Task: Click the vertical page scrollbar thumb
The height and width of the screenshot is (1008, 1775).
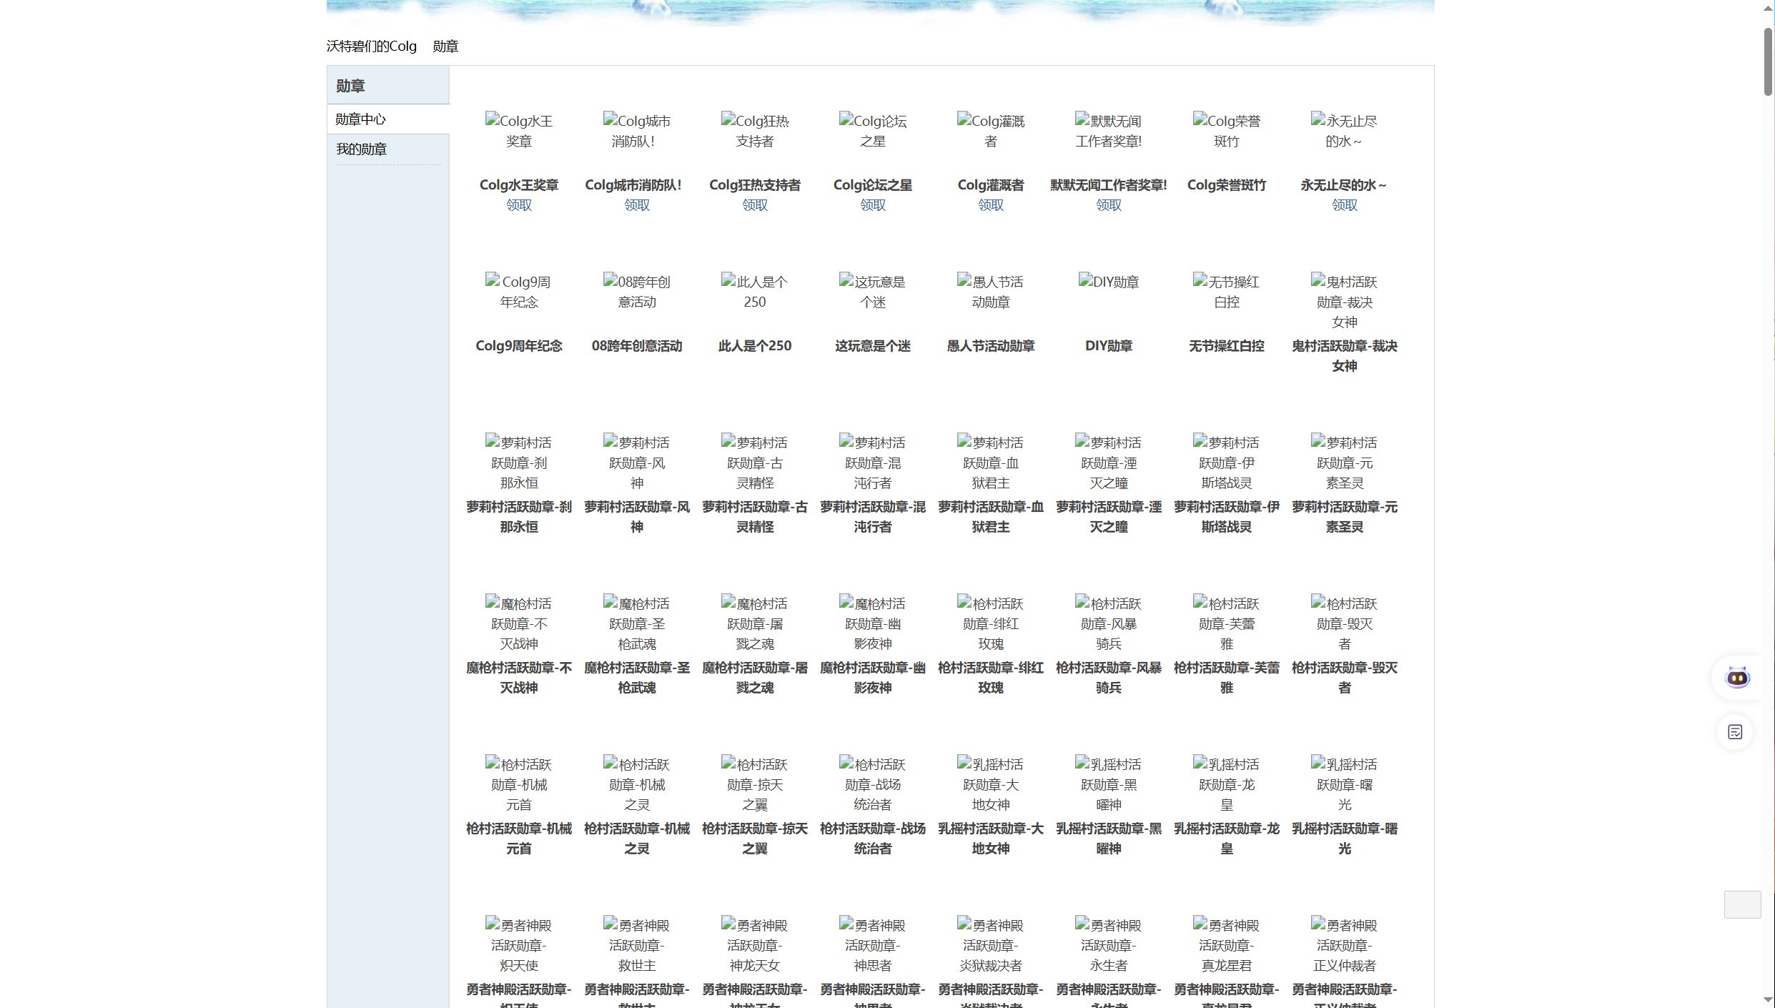Action: coord(1768,61)
